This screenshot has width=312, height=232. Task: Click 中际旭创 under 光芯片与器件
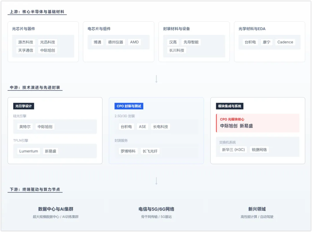click(48, 50)
